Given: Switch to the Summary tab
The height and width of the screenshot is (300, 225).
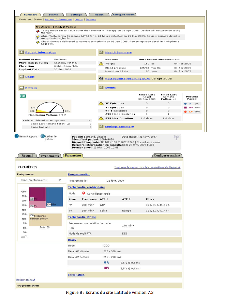Looking at the screenshot, I should pyautogui.click(x=30, y=15).
